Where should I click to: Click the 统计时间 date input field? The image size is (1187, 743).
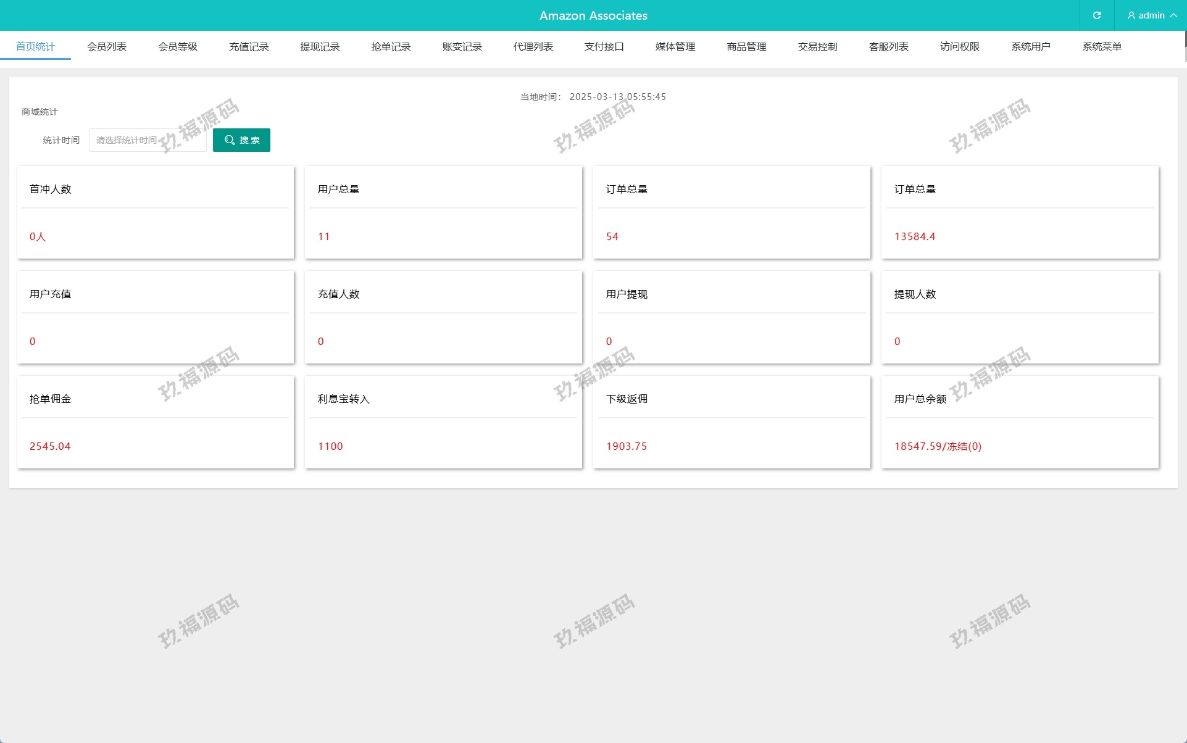148,140
